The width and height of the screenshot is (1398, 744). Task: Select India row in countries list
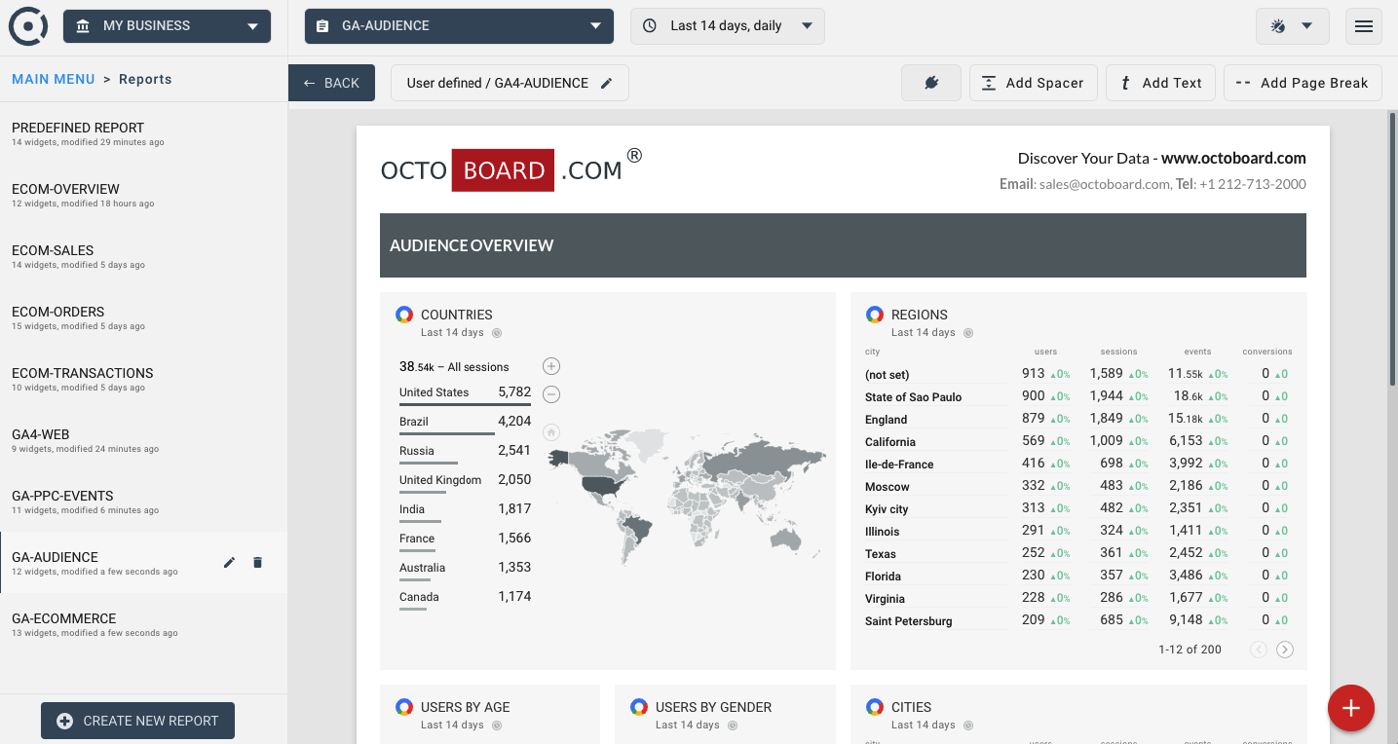465,509
